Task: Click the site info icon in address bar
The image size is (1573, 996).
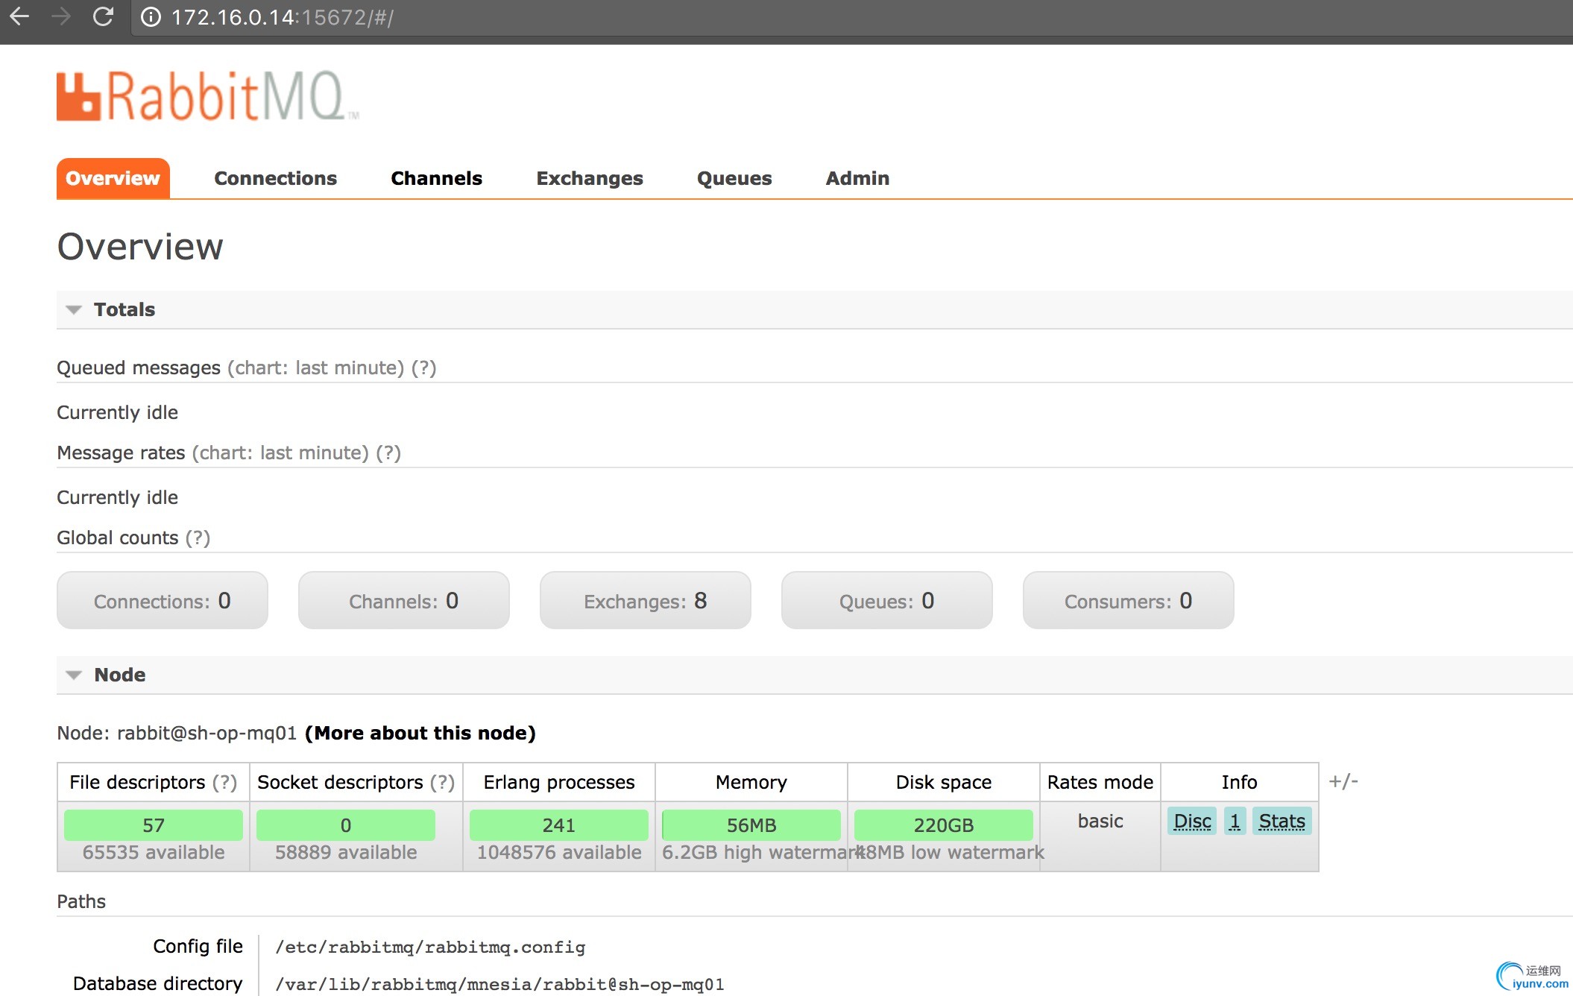Action: pos(151,17)
